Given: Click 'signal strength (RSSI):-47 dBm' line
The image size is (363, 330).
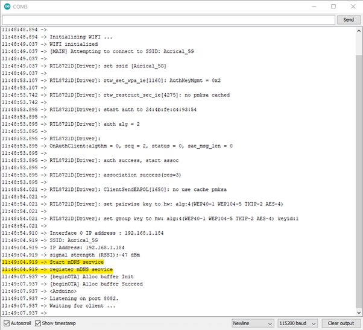Looking at the screenshot, I should [71, 255].
